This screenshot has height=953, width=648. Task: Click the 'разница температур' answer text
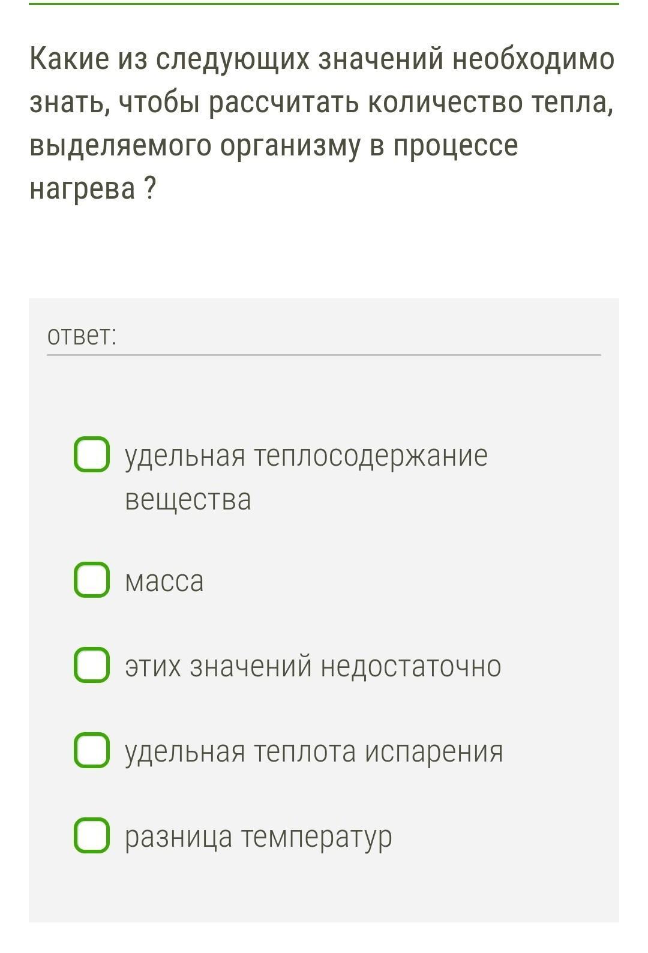[x=258, y=836]
